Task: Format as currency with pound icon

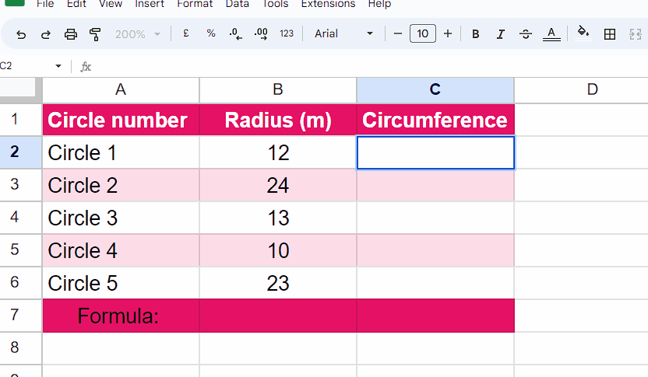Action: 186,33
